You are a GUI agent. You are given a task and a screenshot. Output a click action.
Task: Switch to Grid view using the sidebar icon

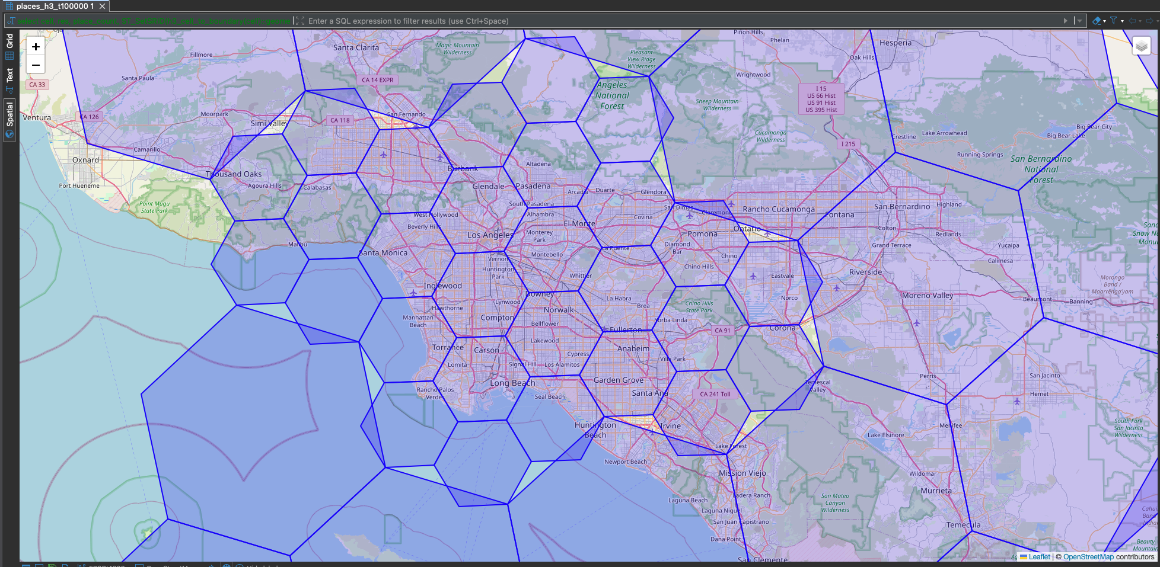[x=9, y=55]
